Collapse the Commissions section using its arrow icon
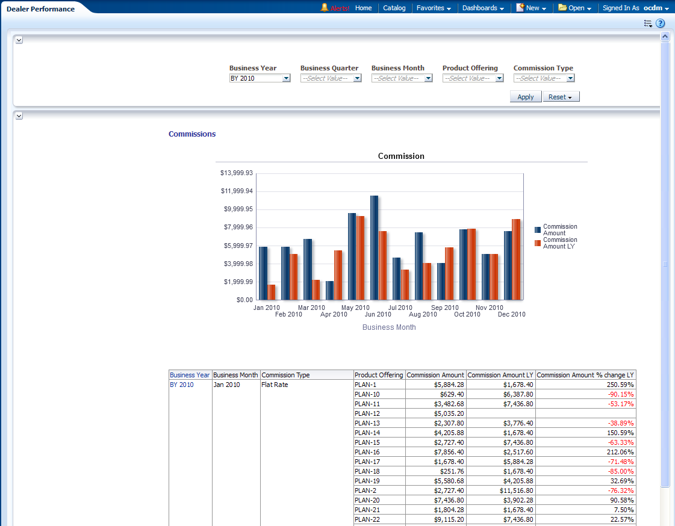This screenshot has height=526, width=675. [19, 116]
